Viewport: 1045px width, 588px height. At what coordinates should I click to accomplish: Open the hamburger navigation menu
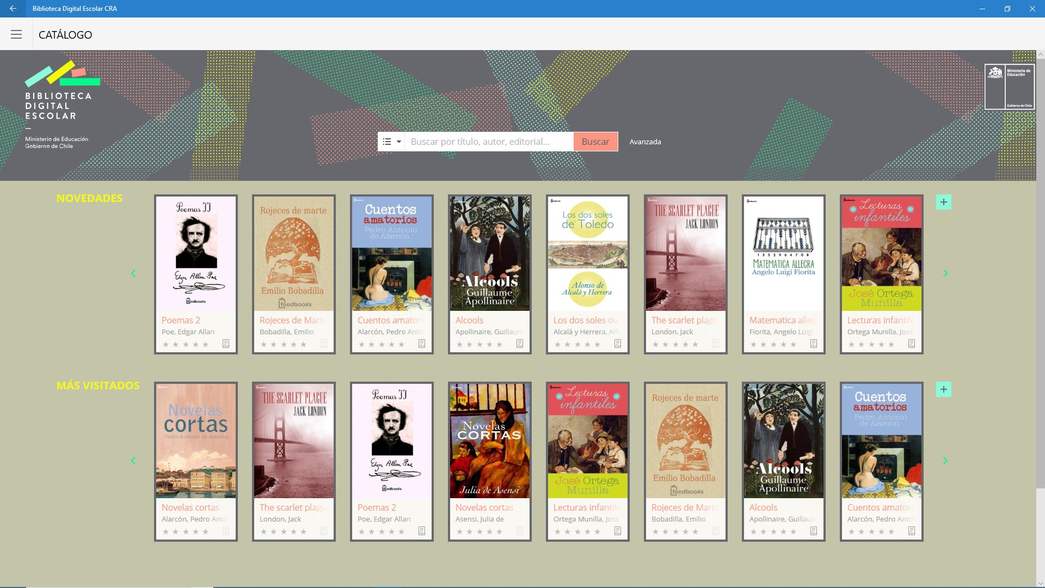click(16, 35)
